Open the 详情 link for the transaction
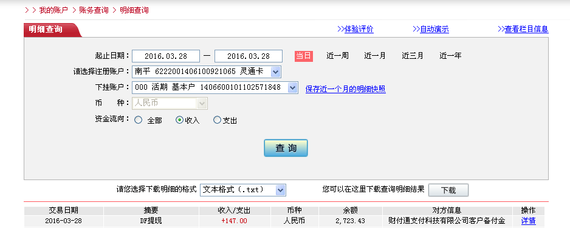Viewport: 570px width, 228px height. coord(528,220)
